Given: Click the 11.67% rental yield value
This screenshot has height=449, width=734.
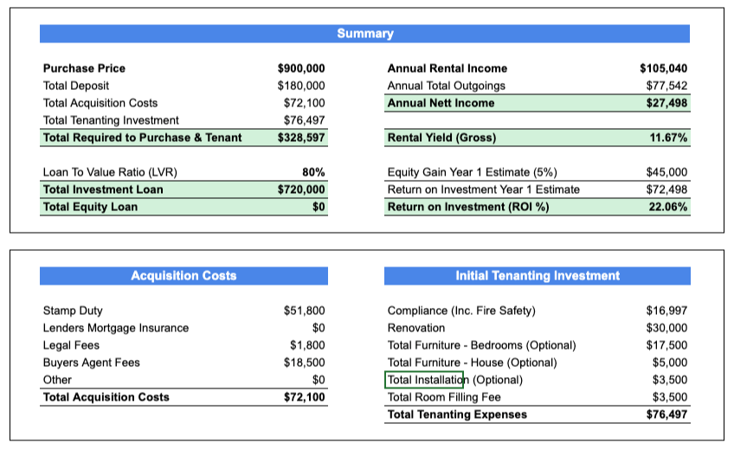Looking at the screenshot, I should point(668,138).
